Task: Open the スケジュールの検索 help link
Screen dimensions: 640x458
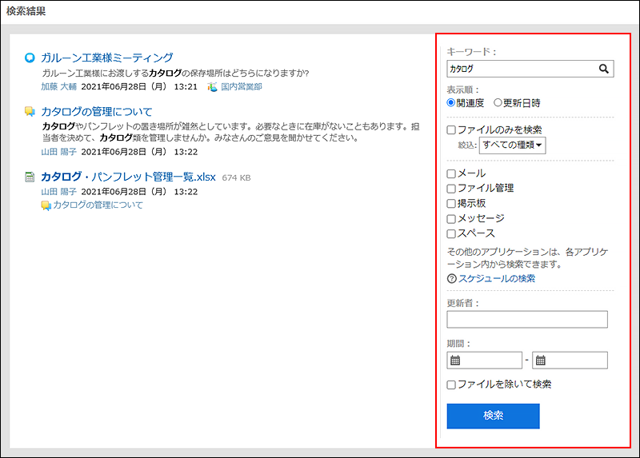Action: click(x=497, y=278)
